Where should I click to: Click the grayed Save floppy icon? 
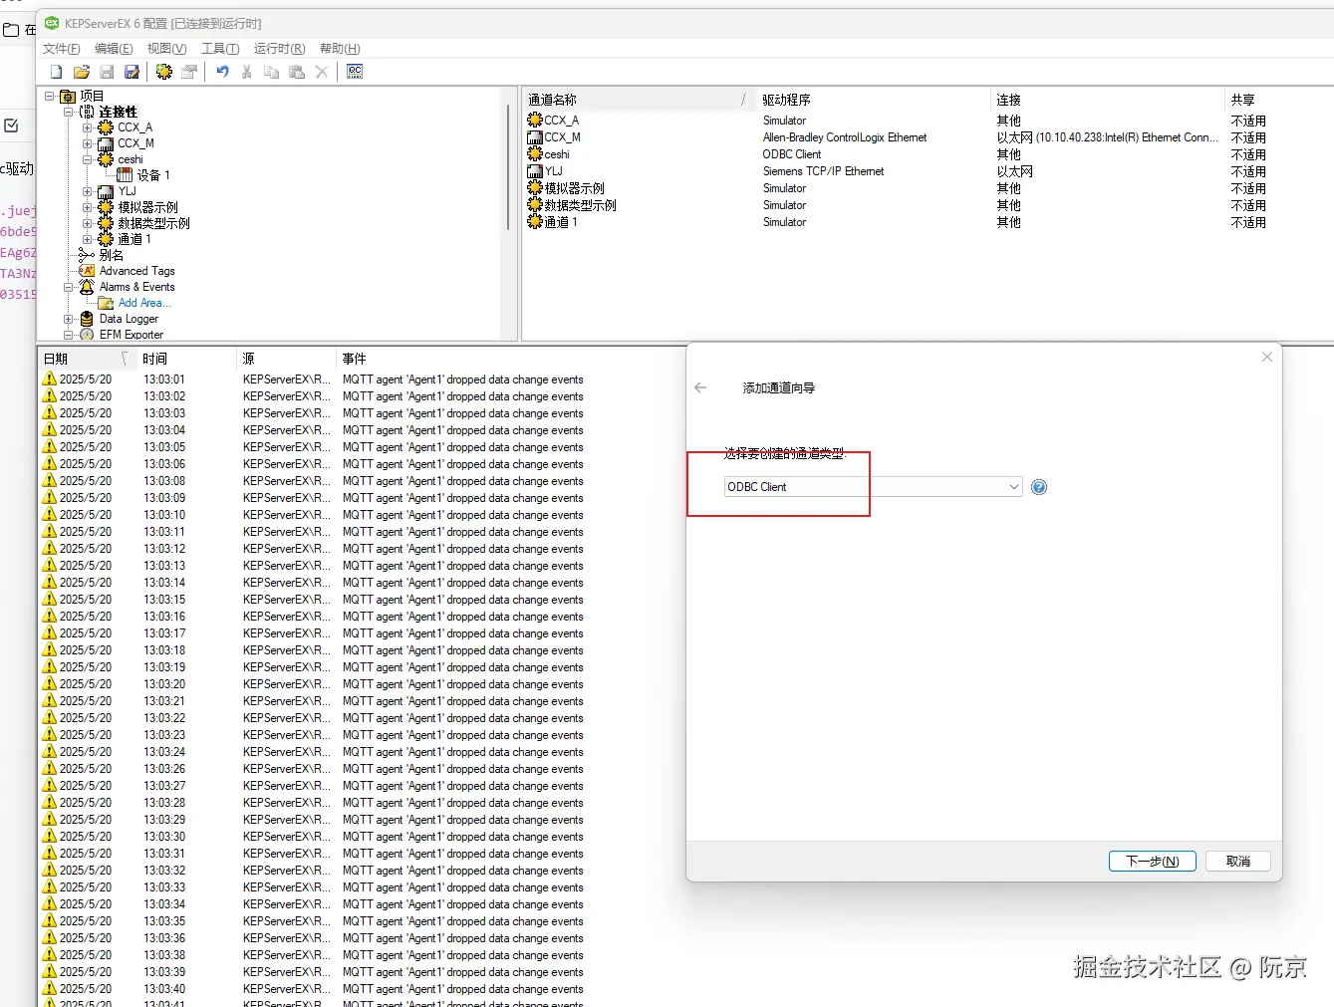pyautogui.click(x=107, y=72)
